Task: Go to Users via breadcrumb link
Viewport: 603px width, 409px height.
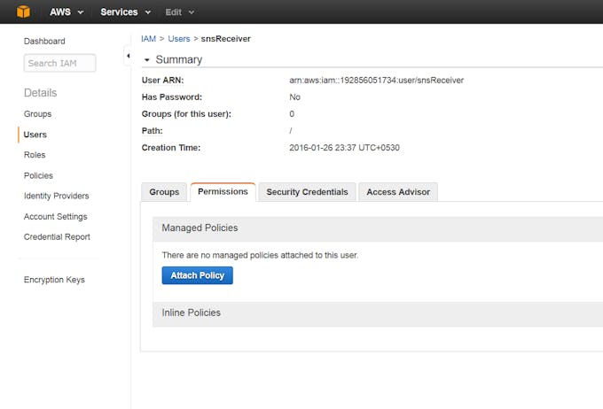Action: click(179, 39)
